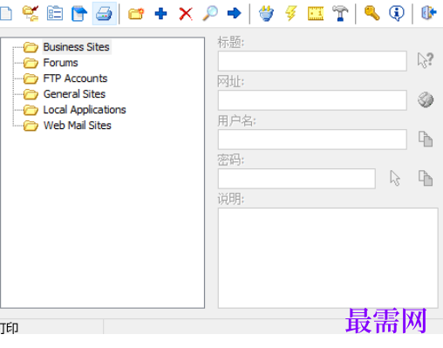Delete entry with red X icon

point(186,13)
